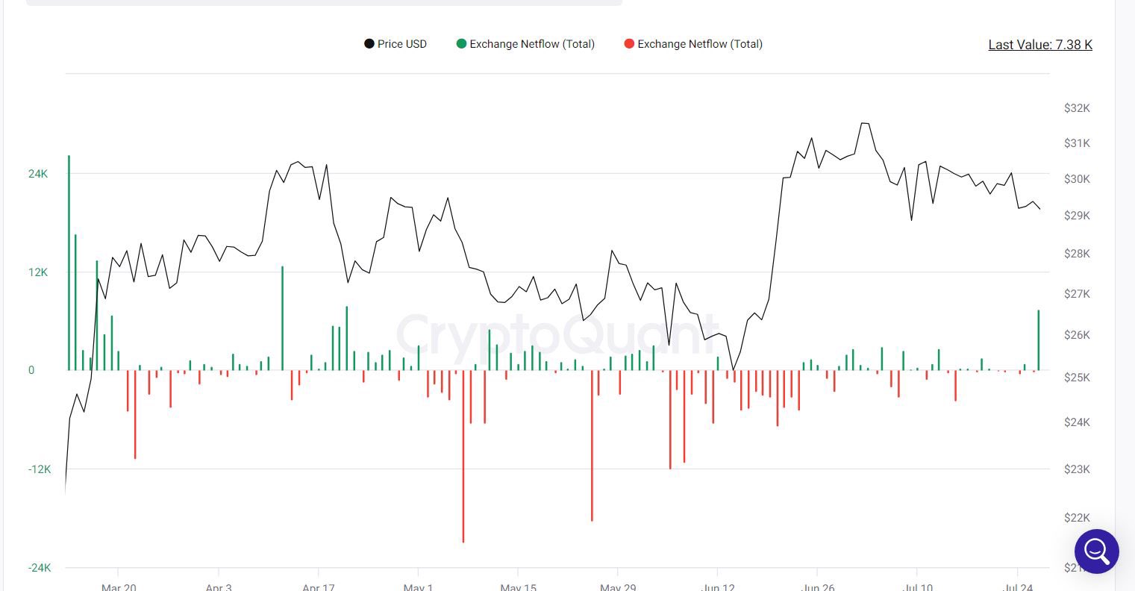The width and height of the screenshot is (1135, 591).
Task: Click the $32K price axis label
Action: (x=1077, y=108)
